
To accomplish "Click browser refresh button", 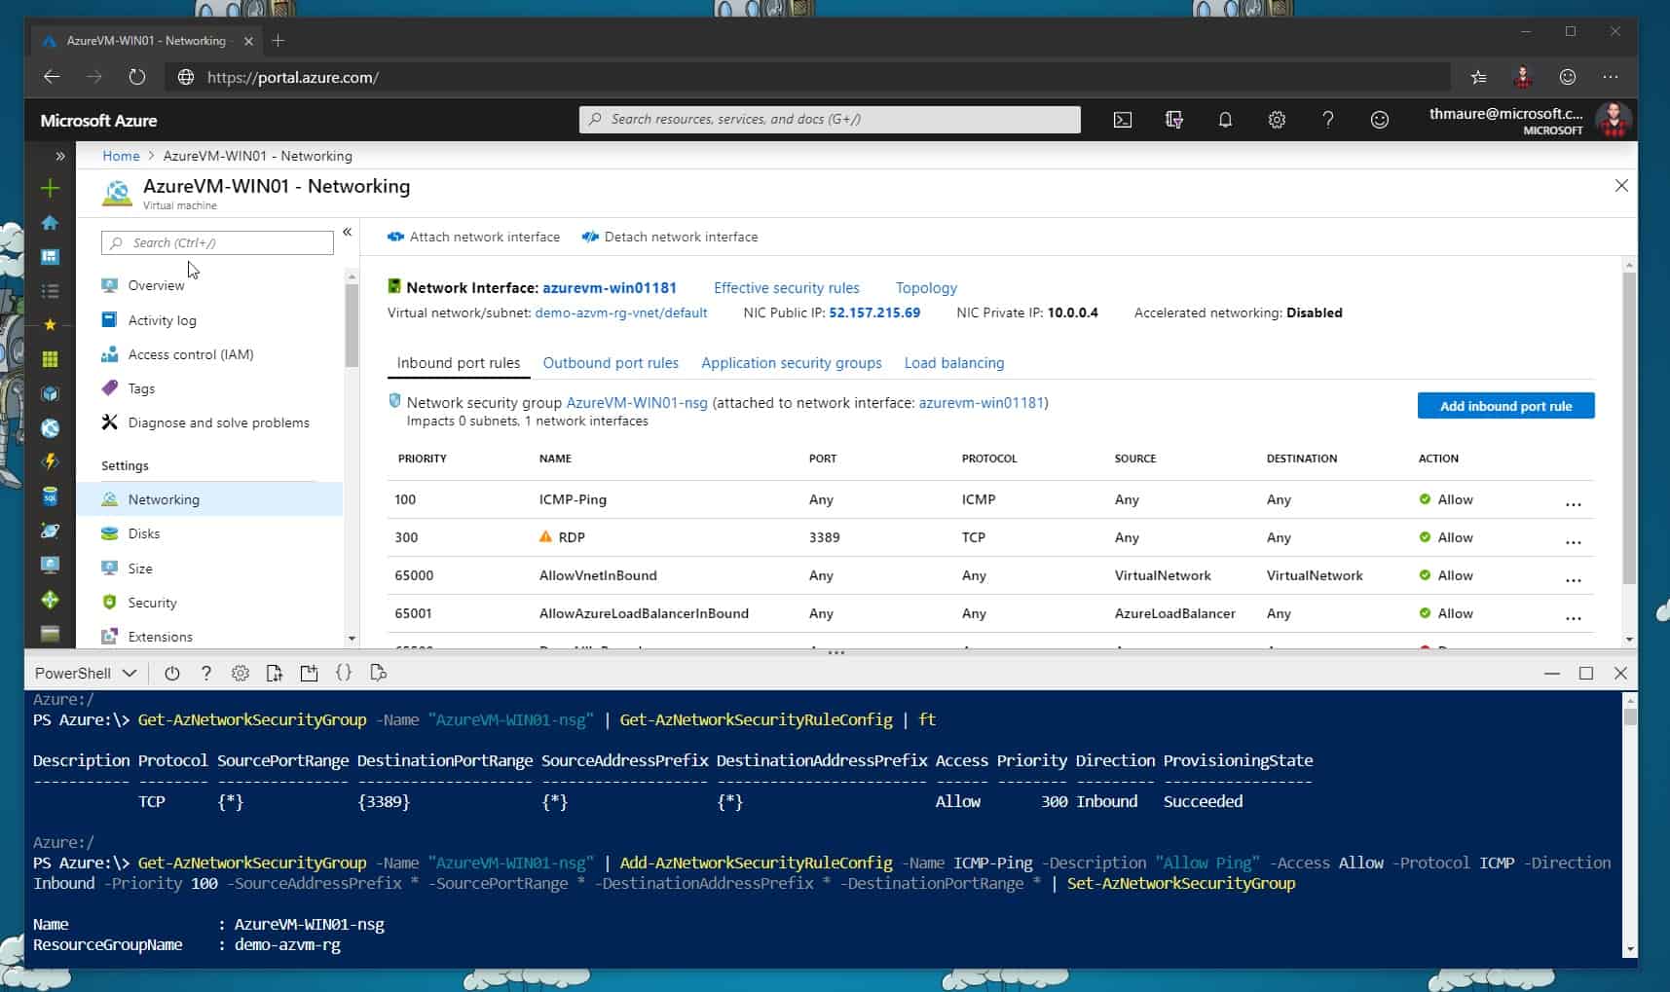I will 137,77.
